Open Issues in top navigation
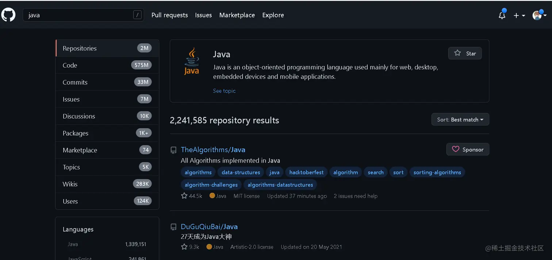The width and height of the screenshot is (552, 260). point(203,15)
